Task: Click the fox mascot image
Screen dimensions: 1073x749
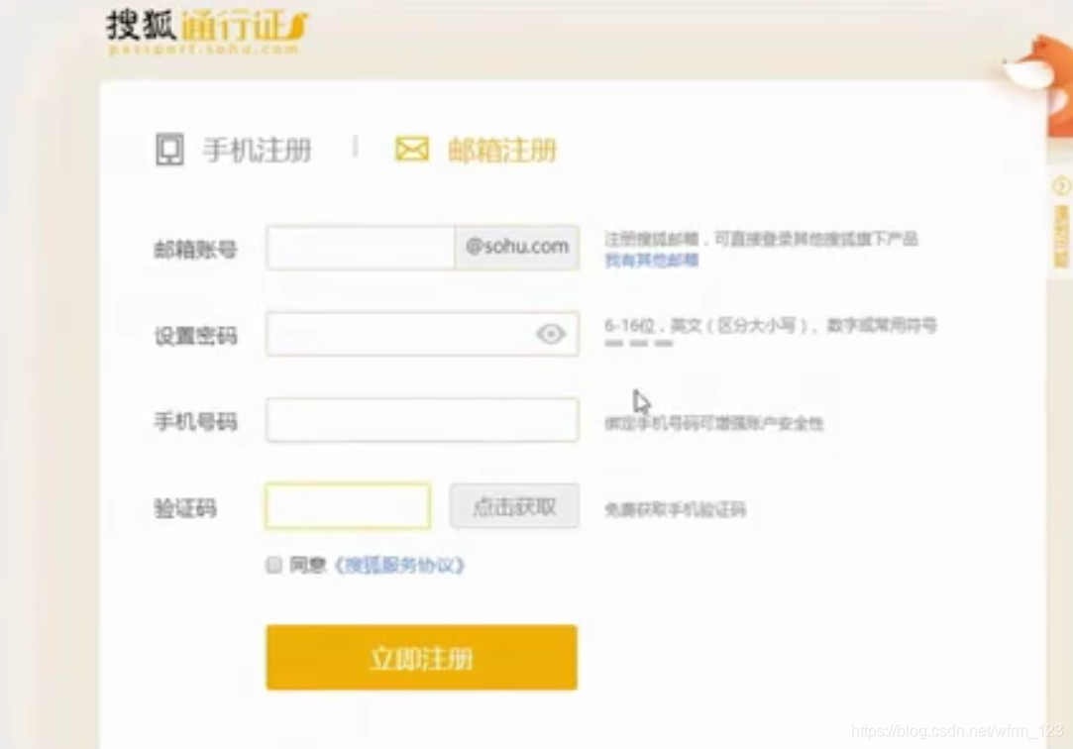Action: point(1039,85)
